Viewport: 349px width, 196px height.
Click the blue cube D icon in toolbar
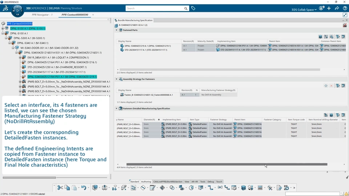[x=243, y=188]
